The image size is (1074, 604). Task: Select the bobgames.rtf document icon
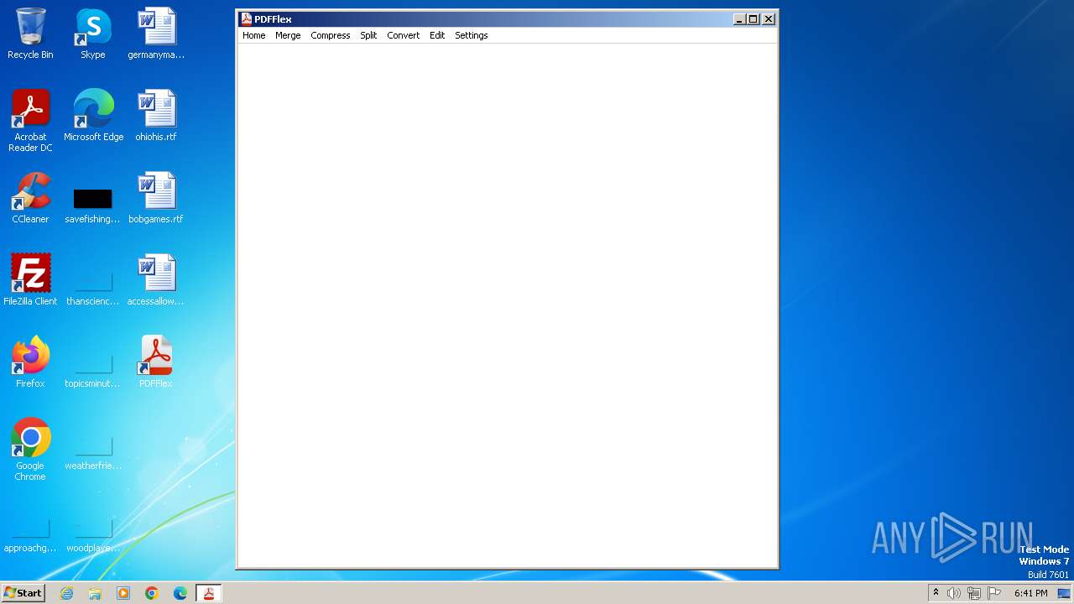point(156,198)
